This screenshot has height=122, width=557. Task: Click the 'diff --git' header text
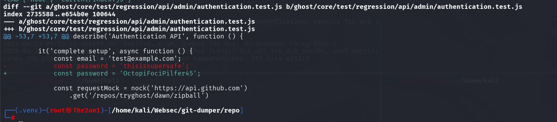22,7
